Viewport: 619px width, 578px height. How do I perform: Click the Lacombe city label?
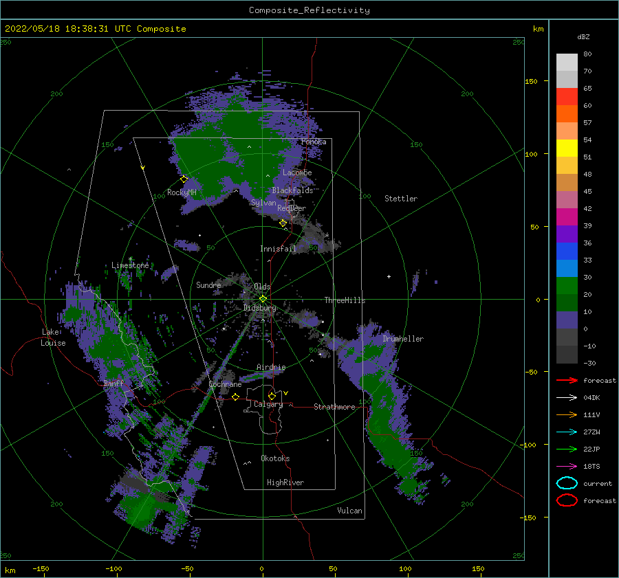297,173
